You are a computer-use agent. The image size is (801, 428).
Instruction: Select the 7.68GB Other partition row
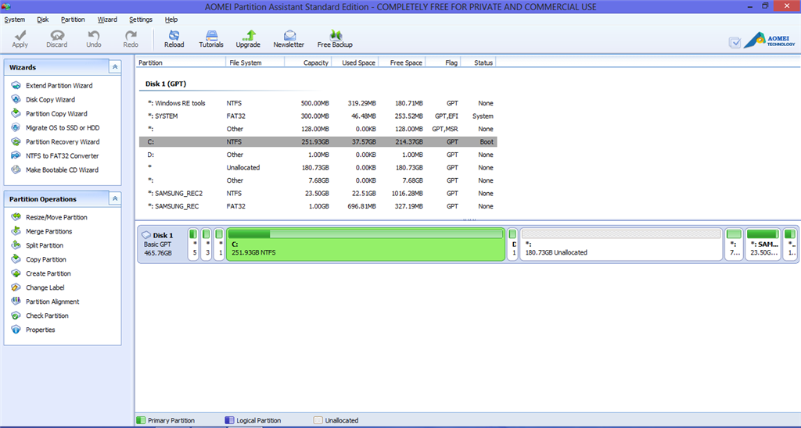[318, 180]
